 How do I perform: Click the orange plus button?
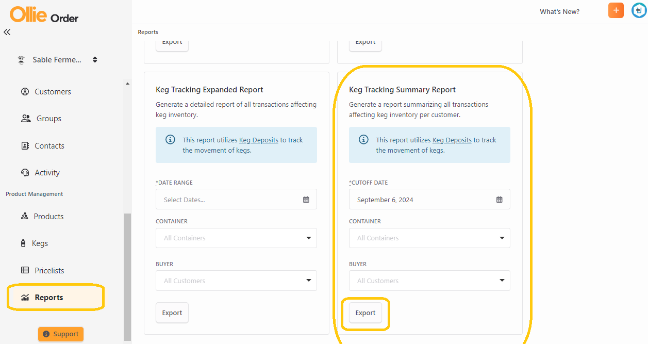[x=616, y=10]
